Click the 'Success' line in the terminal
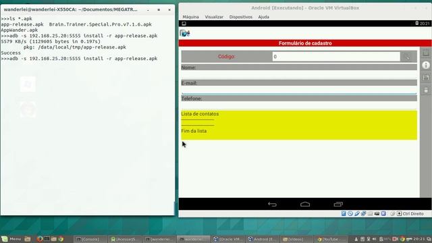Image resolution: width=432 pixels, height=243 pixels. tap(11, 53)
